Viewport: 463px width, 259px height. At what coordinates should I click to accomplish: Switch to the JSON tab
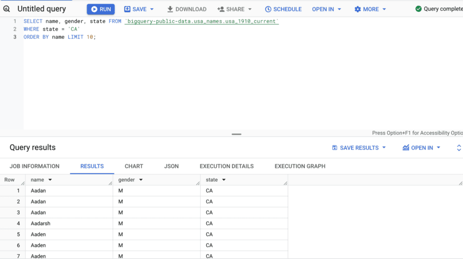[x=171, y=166]
